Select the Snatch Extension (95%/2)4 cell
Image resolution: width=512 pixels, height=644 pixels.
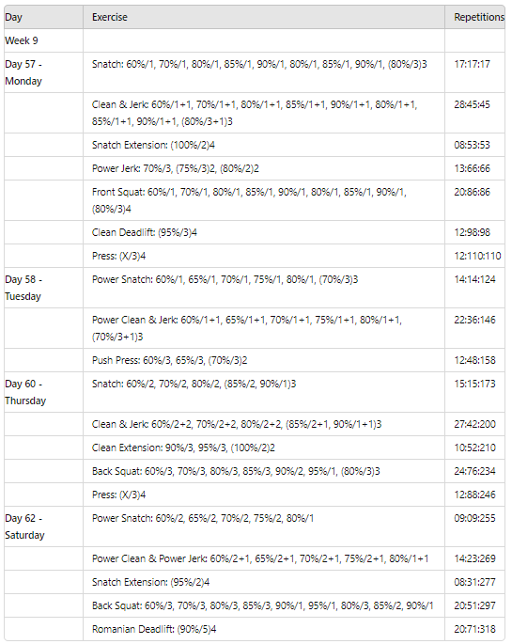[264, 582]
